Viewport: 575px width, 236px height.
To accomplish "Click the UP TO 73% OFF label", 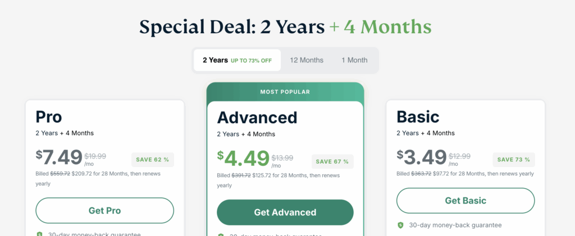I will coord(251,61).
